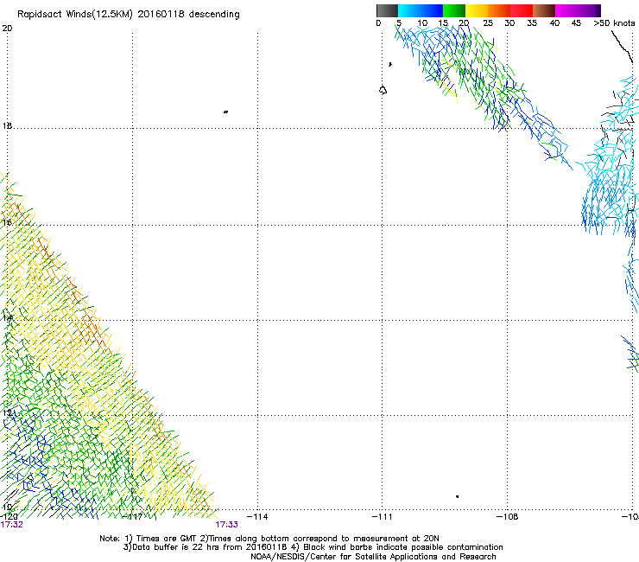Click the '40' label under the color legend

click(554, 23)
